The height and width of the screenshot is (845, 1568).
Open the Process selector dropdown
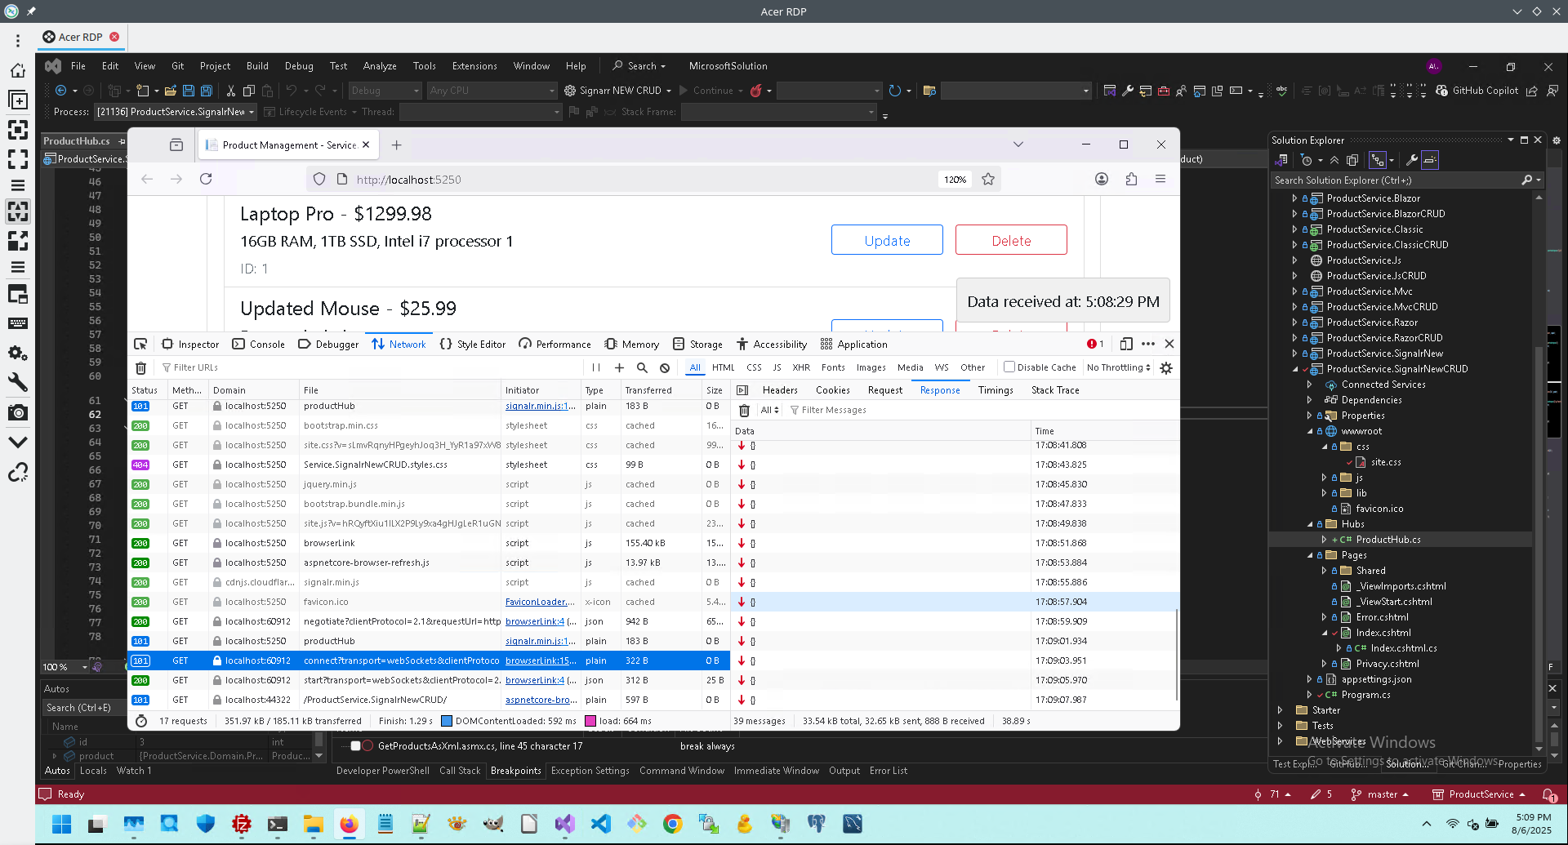176,112
